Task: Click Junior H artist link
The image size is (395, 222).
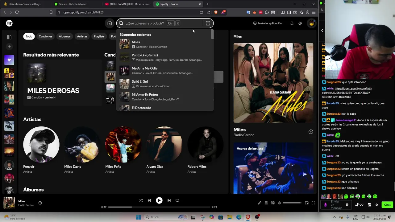Action: tap(50, 97)
